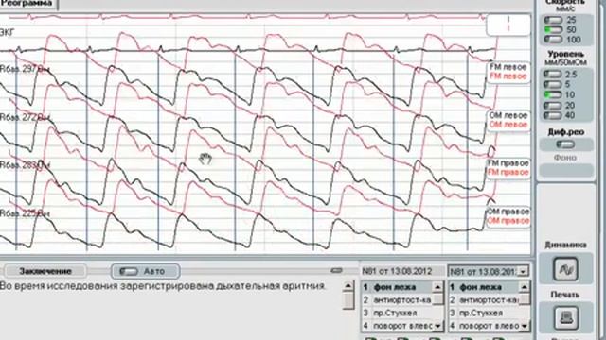The image size is (606, 340).
Task: Set recording speed to 50 мм/с
Action: tap(553, 29)
